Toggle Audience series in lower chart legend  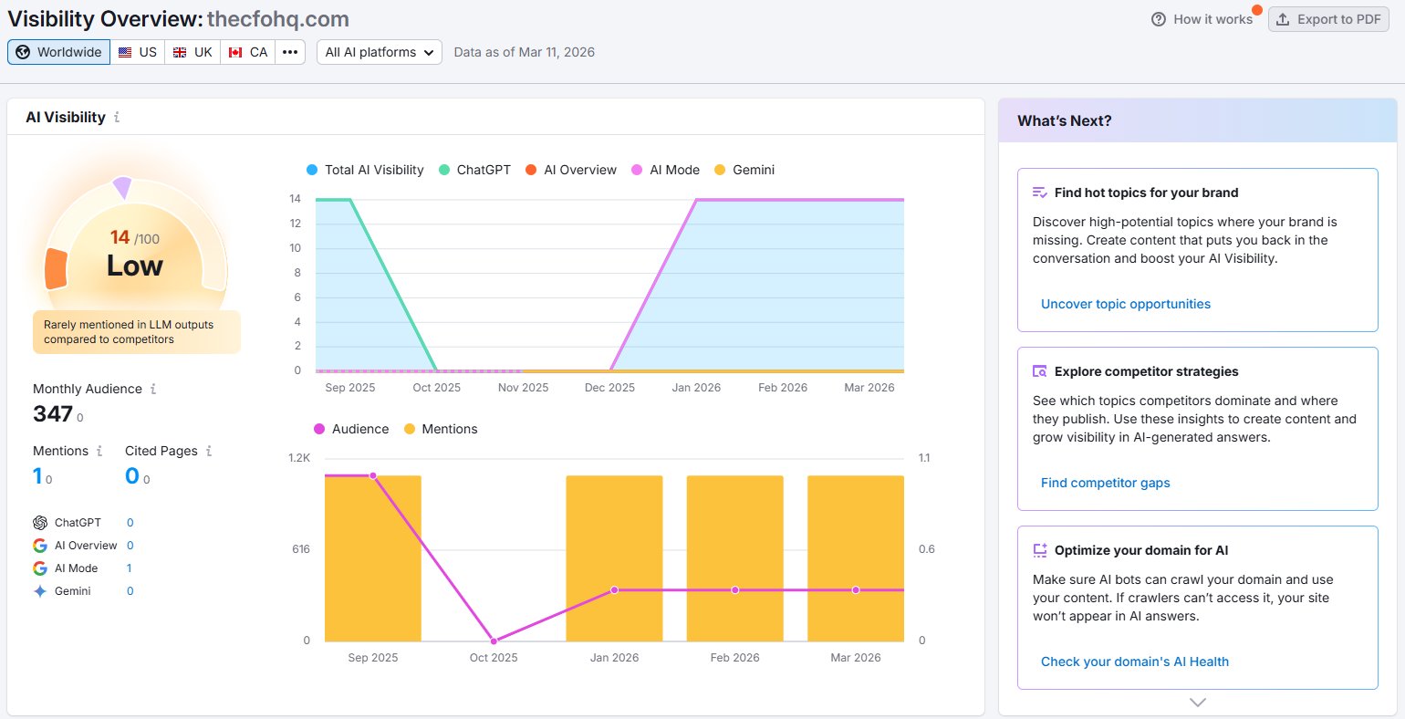click(x=351, y=429)
